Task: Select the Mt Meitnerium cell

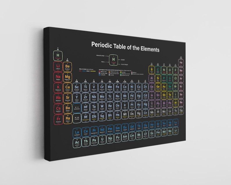Action: [125, 115]
